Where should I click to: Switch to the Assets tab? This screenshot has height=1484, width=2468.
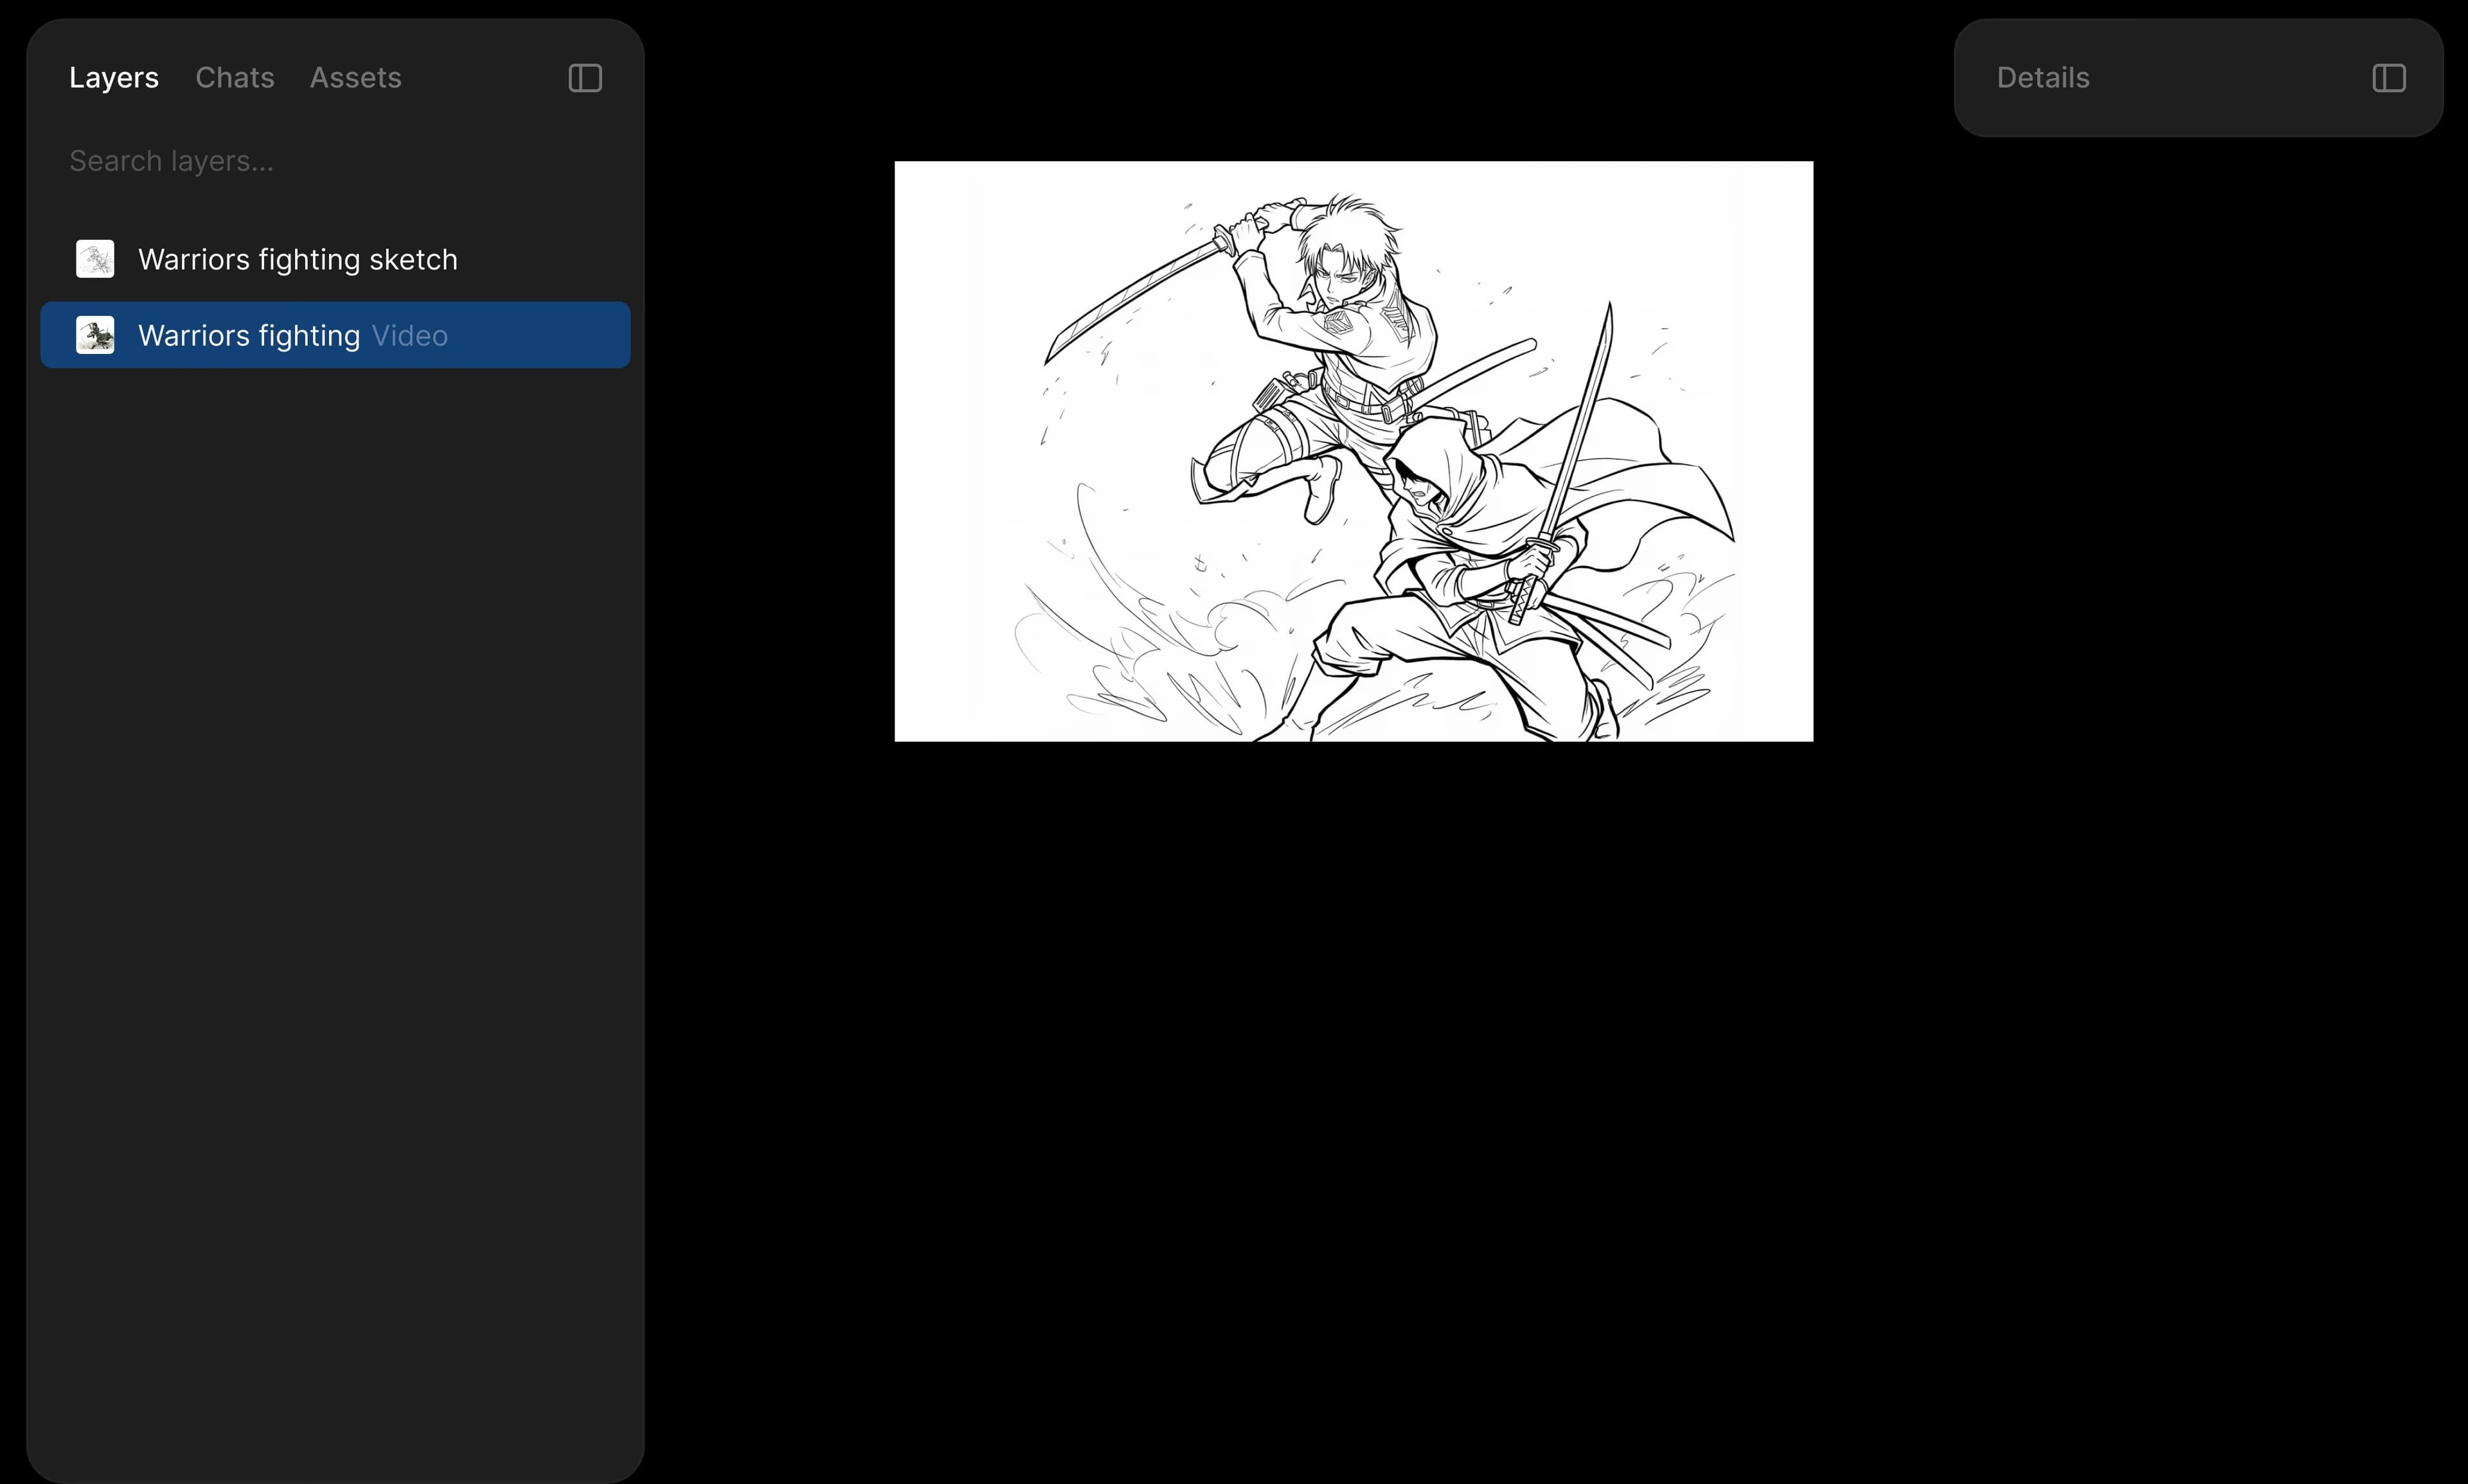click(x=355, y=77)
